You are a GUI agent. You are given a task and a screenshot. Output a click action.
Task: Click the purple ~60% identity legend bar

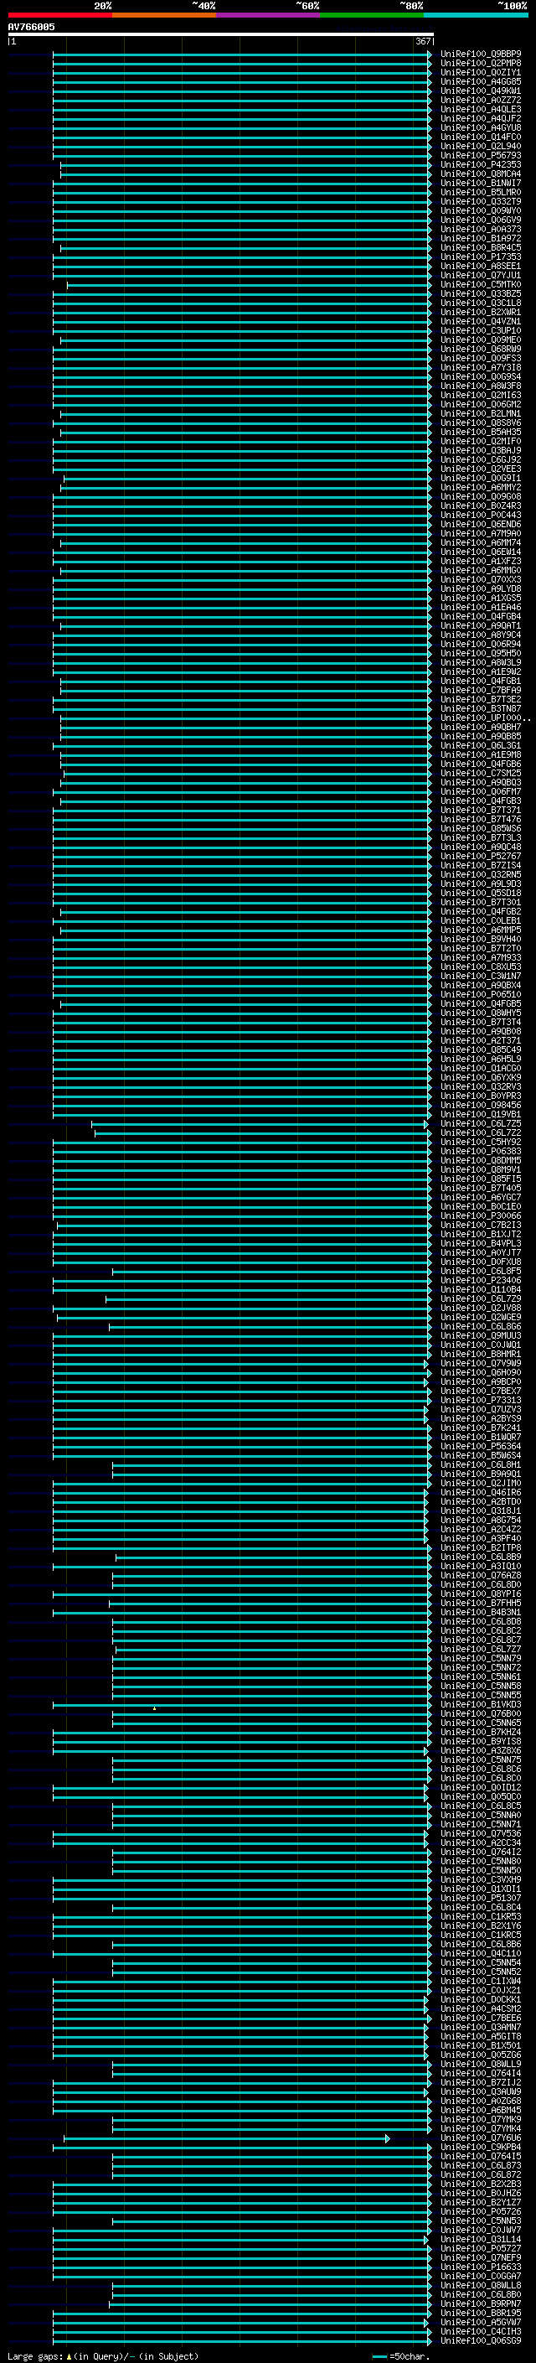point(269,15)
